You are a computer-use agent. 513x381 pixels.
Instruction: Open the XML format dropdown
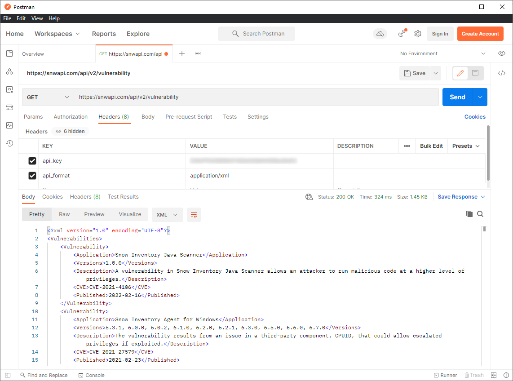pos(167,215)
